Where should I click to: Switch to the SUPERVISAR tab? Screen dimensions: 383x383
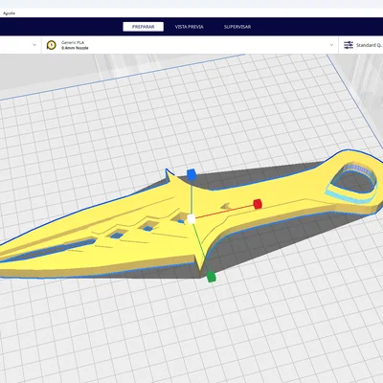click(237, 27)
